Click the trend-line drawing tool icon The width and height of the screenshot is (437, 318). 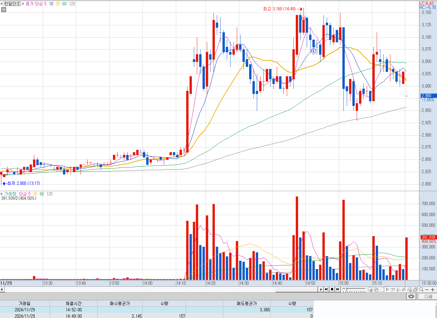click(404, 289)
